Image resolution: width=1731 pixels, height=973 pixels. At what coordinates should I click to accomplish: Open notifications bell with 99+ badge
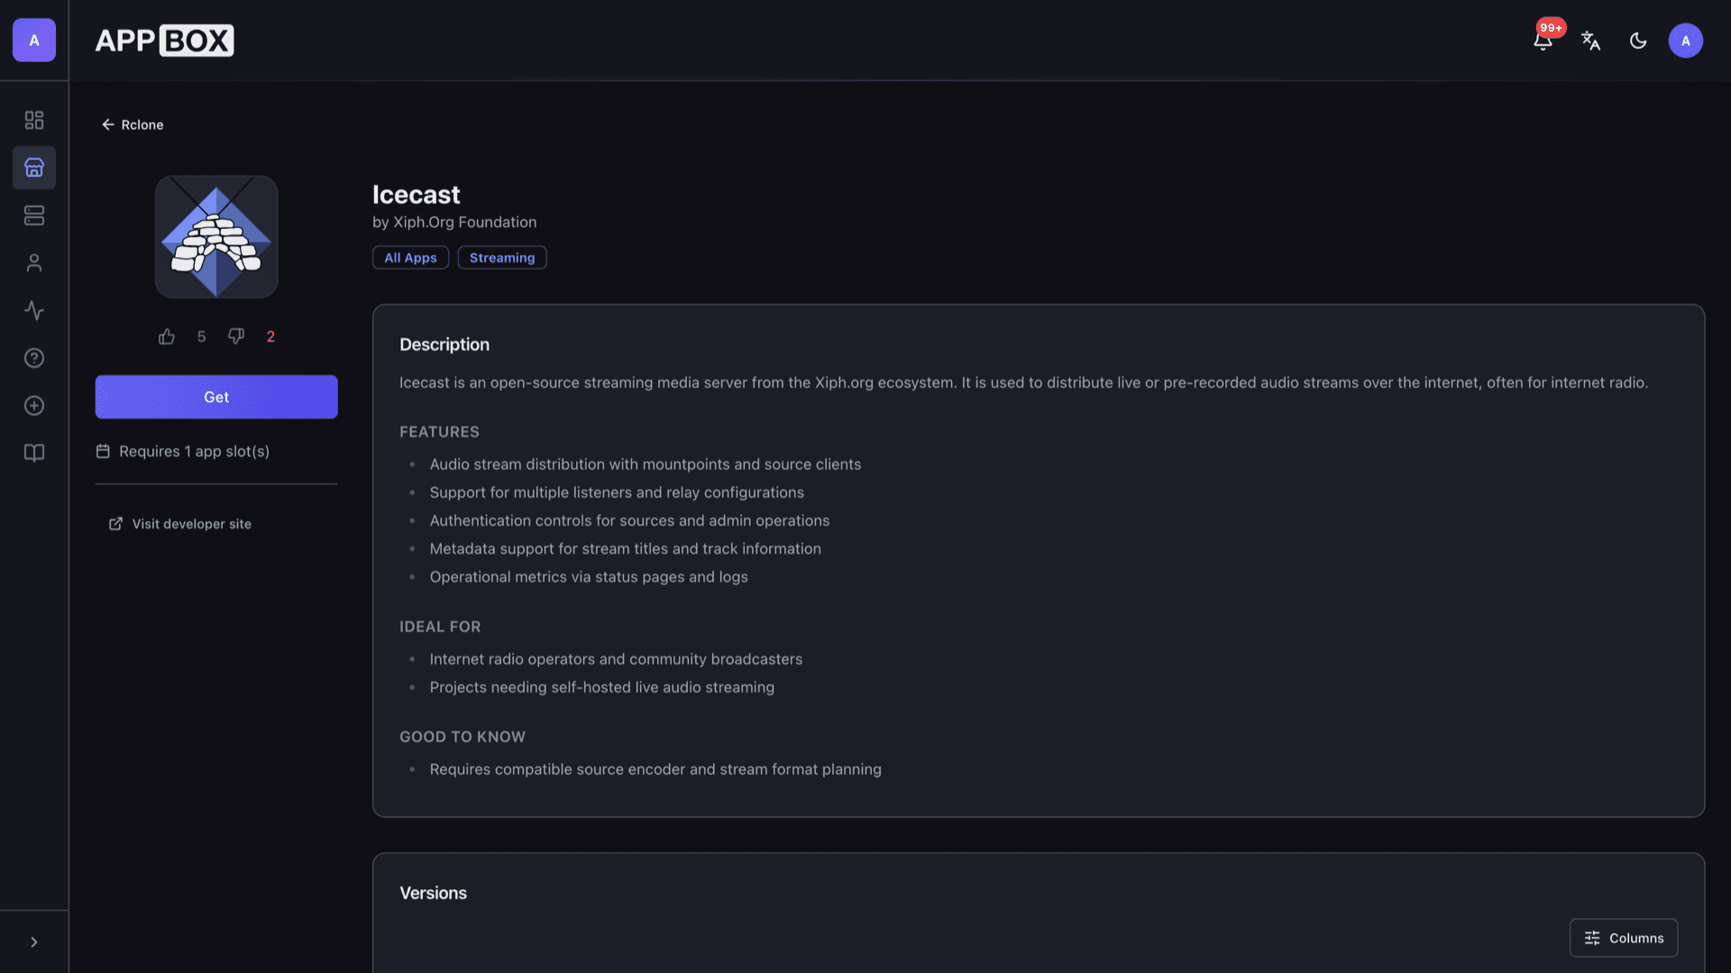[1543, 41]
